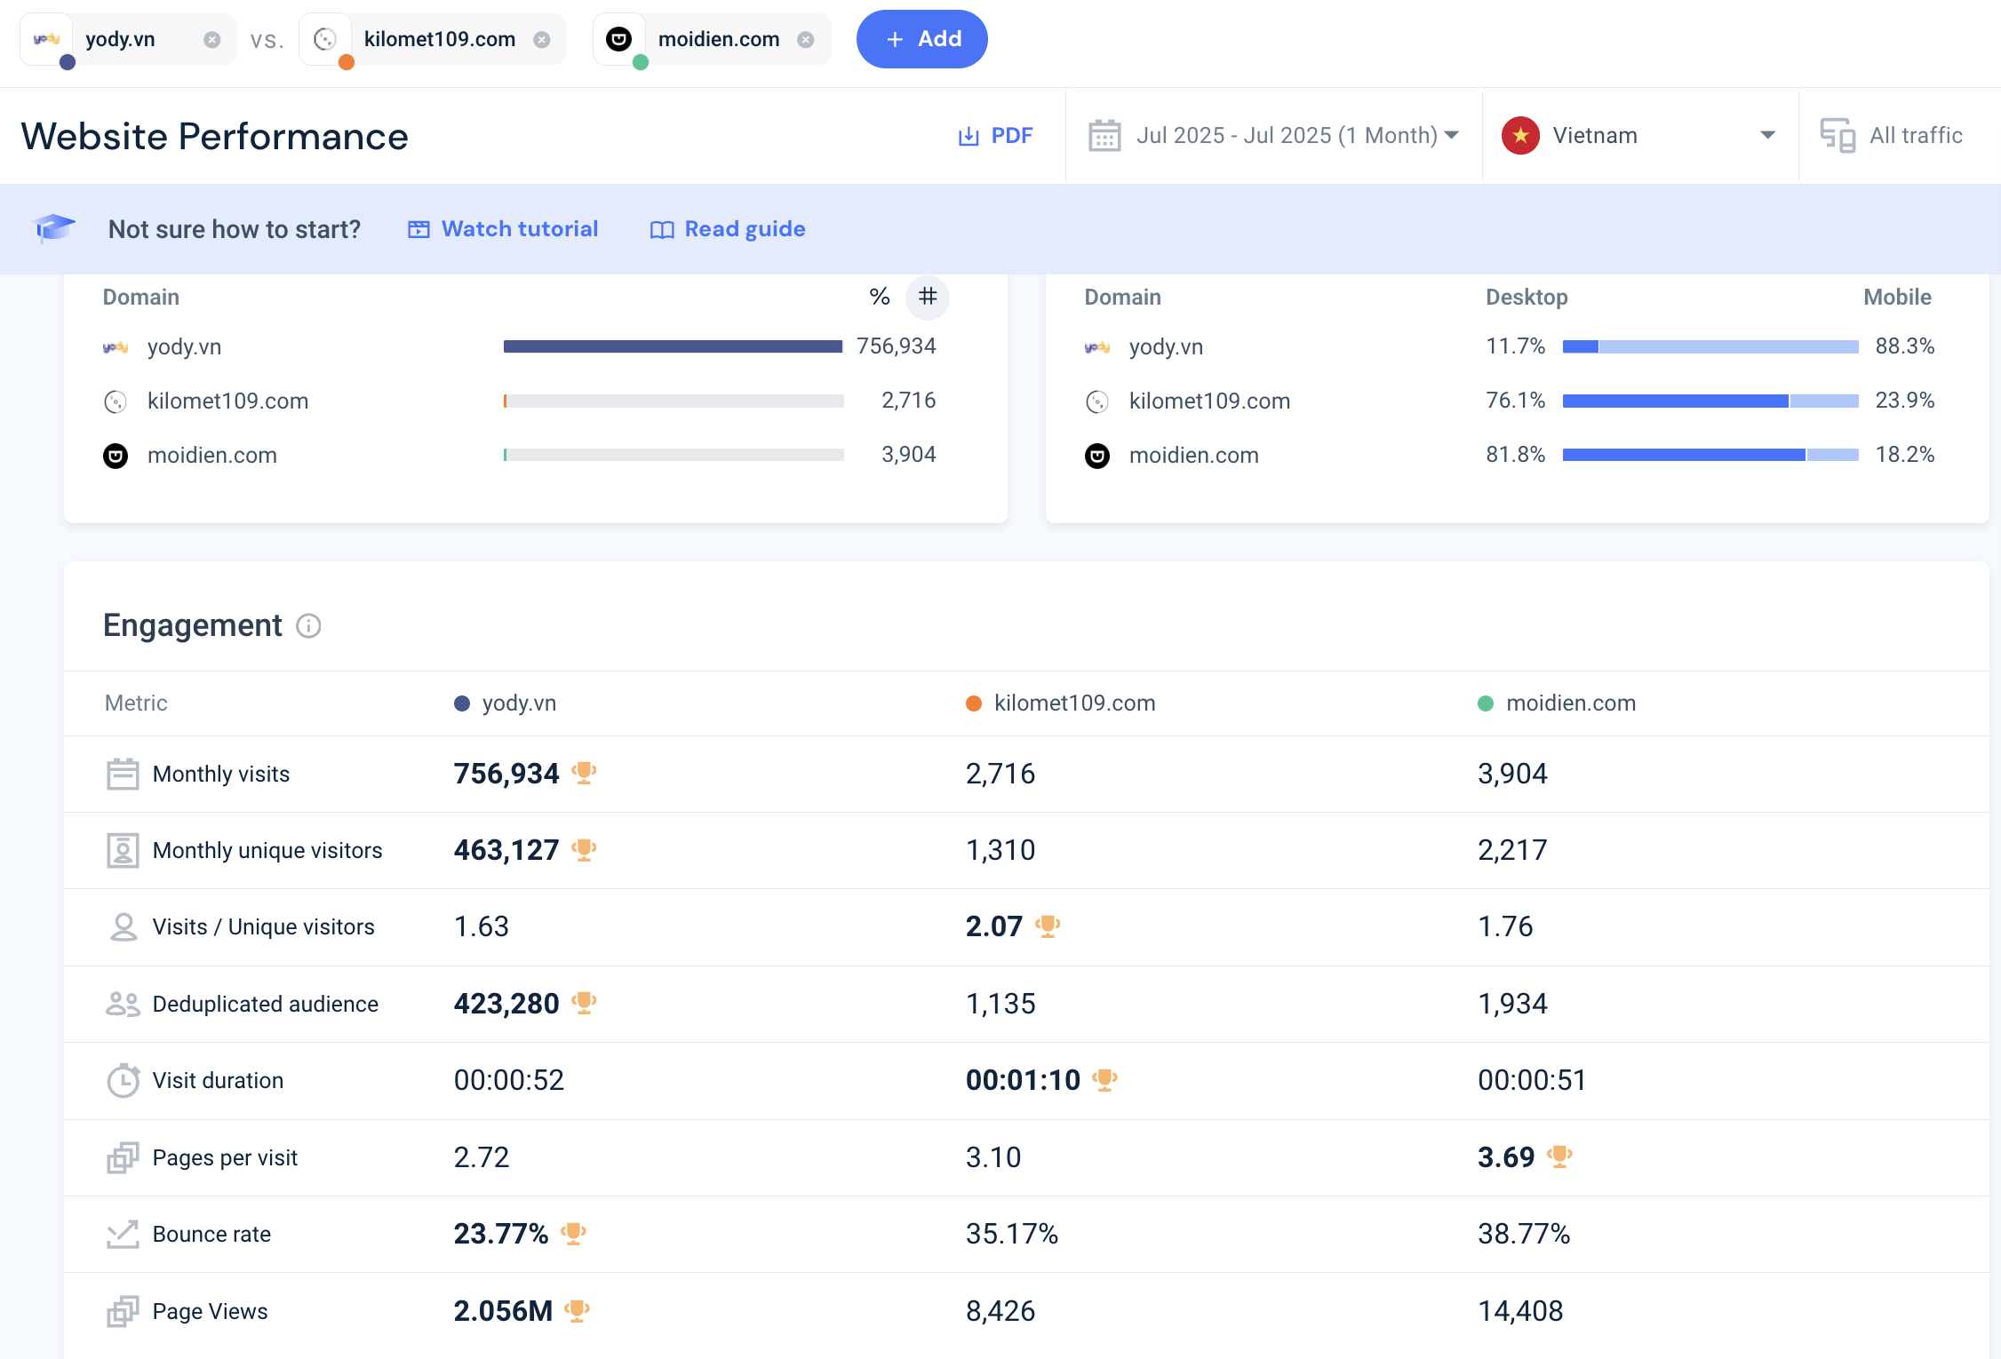Screen dimensions: 2001x1359
Task: Click the Desktop column header
Action: tap(1527, 297)
